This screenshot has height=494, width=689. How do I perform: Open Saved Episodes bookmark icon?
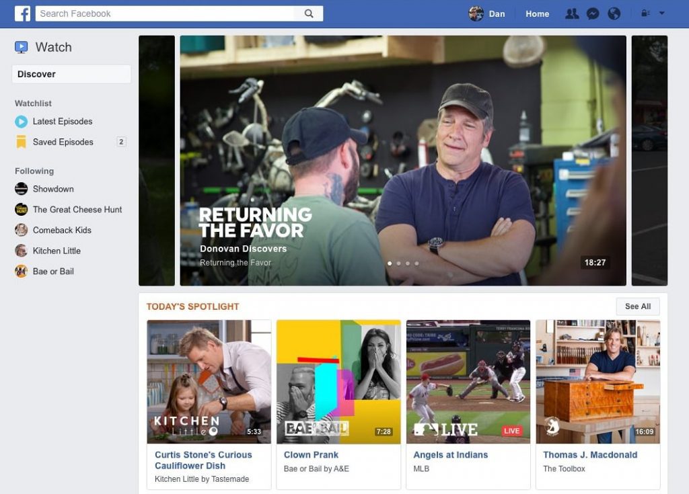[x=21, y=142]
